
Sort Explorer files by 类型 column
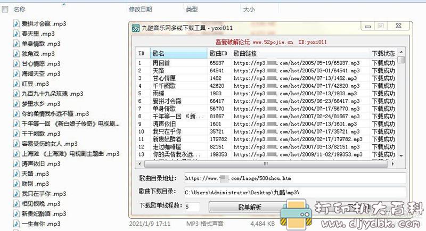click(192, 10)
